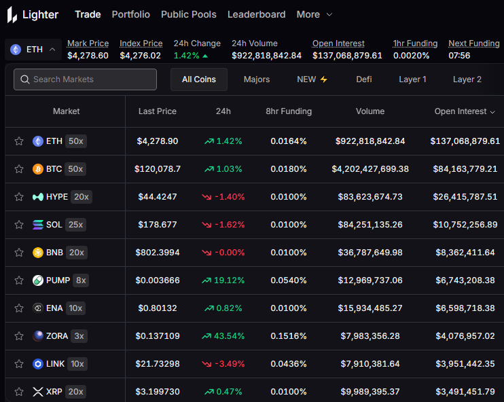Click the PUMP coin icon
The width and height of the screenshot is (504, 402).
point(38,280)
